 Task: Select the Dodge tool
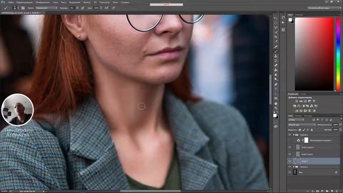tap(276, 79)
